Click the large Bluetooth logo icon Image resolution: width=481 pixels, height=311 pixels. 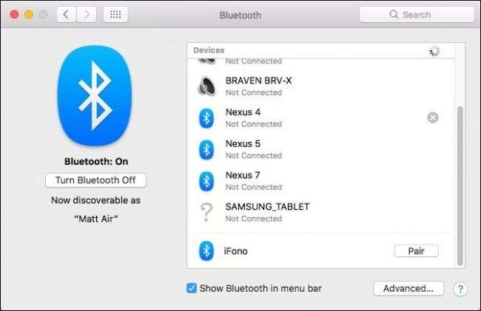[95, 95]
